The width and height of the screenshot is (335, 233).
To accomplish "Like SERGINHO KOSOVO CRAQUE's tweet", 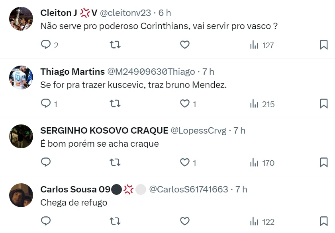I will pos(185,163).
